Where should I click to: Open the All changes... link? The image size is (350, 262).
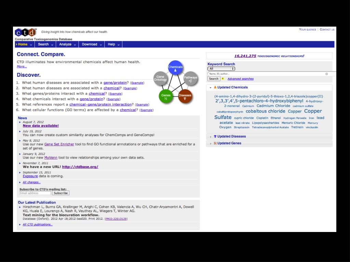(31, 182)
